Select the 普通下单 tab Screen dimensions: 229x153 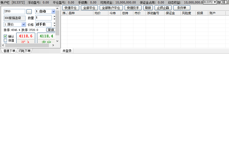9,51
